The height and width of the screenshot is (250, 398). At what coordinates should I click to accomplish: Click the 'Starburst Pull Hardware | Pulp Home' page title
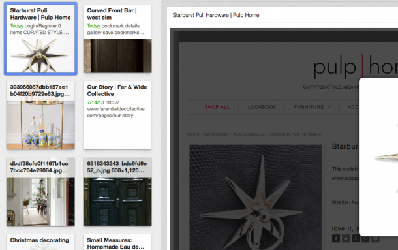click(x=216, y=15)
